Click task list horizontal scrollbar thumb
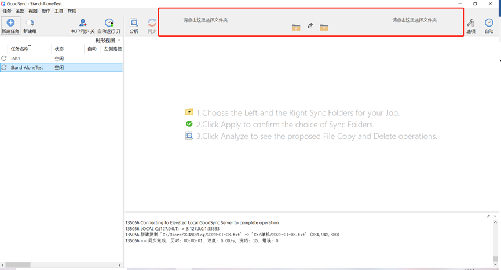The height and width of the screenshot is (270, 501). click(18, 265)
